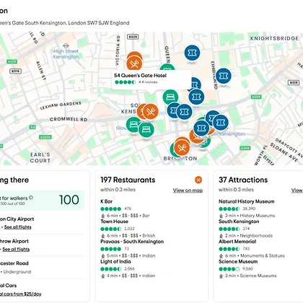
Task: Click the Monuments & Statues category text
Action: point(263,255)
